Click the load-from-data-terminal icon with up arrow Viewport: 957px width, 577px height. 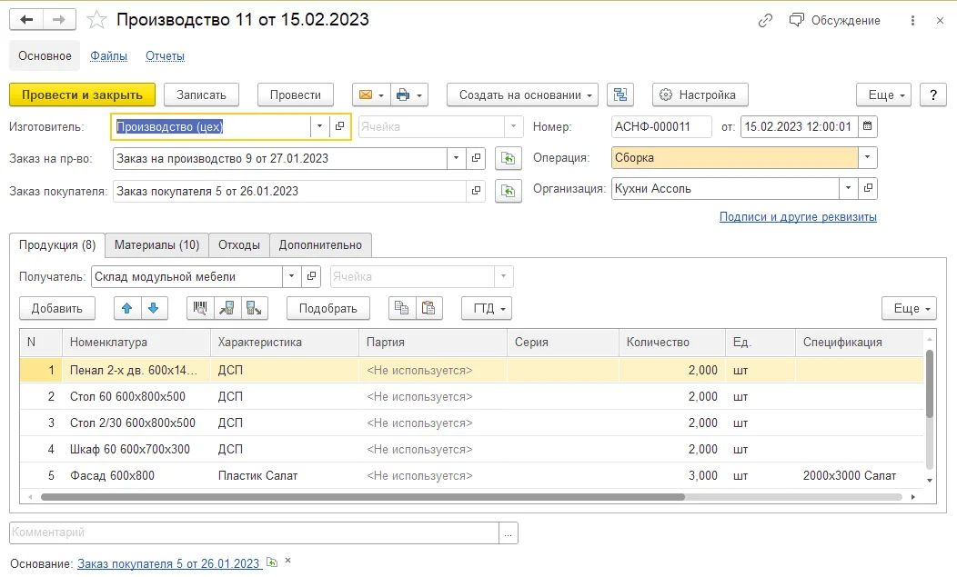(x=227, y=309)
